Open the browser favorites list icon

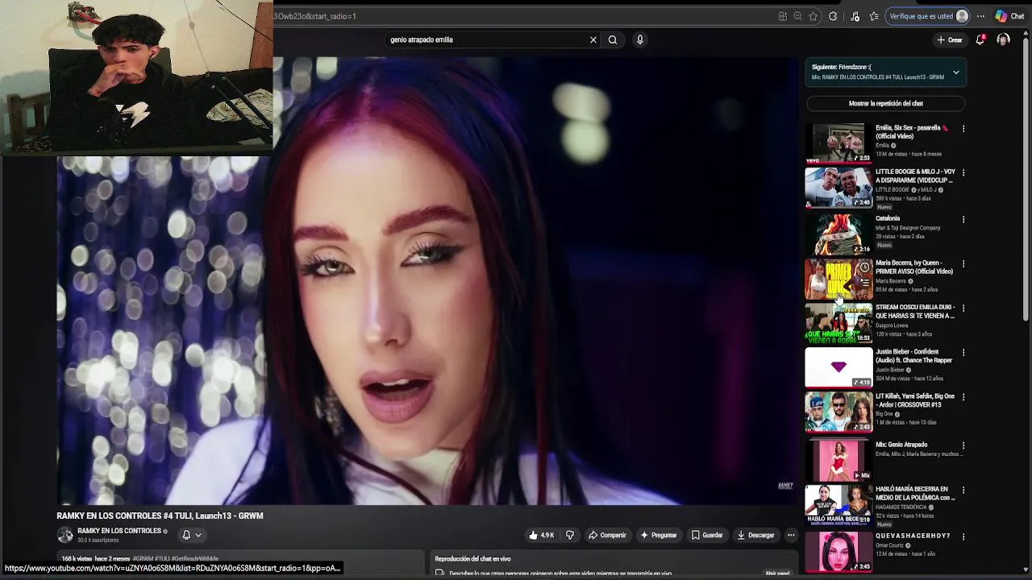874,16
